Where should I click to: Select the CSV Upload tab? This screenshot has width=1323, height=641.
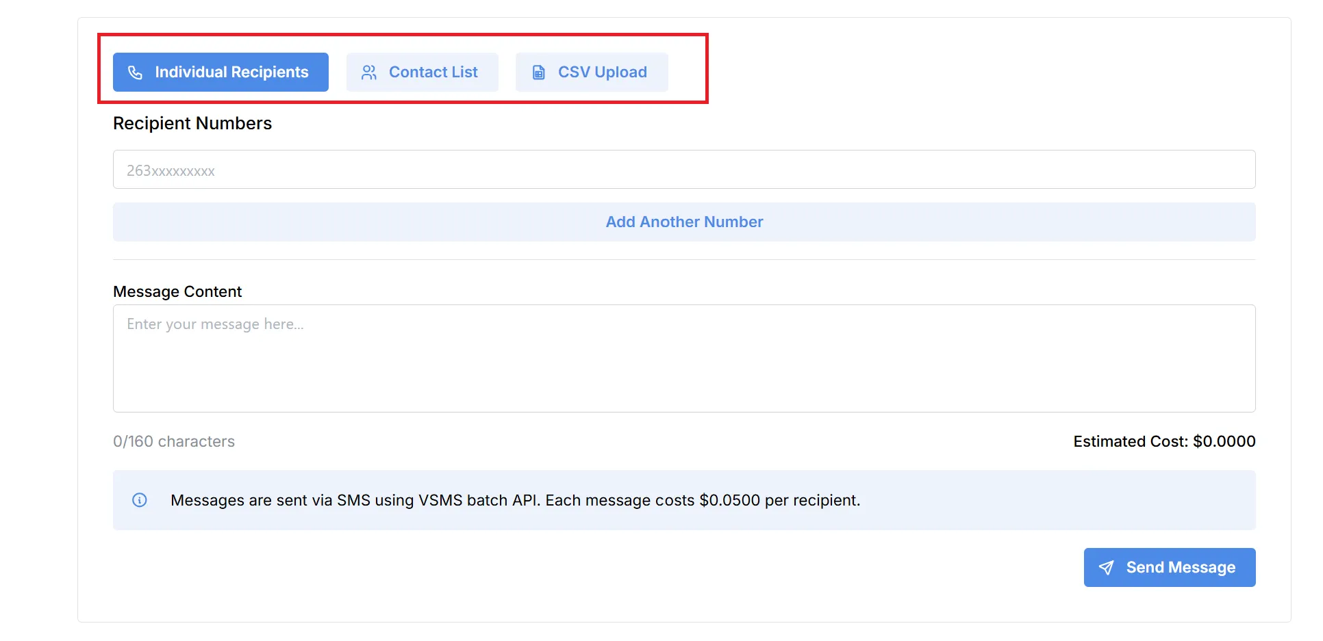(x=592, y=73)
